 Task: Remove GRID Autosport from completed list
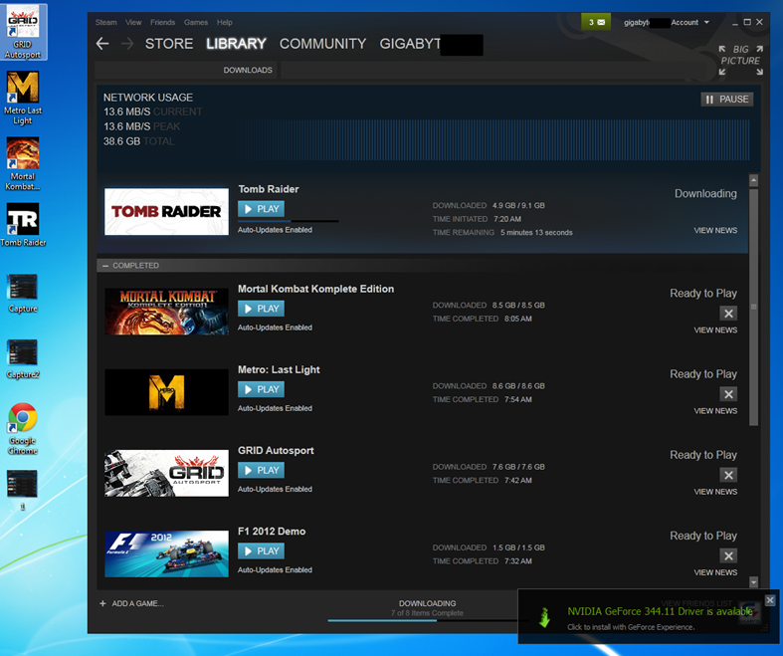click(x=728, y=475)
